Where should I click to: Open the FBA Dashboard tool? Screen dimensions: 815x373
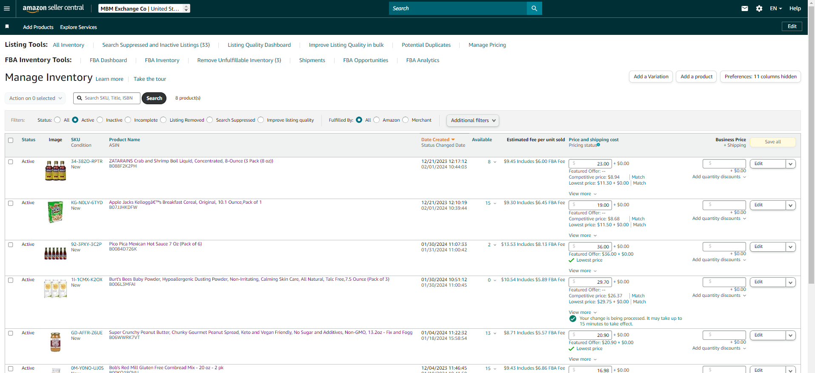point(108,60)
